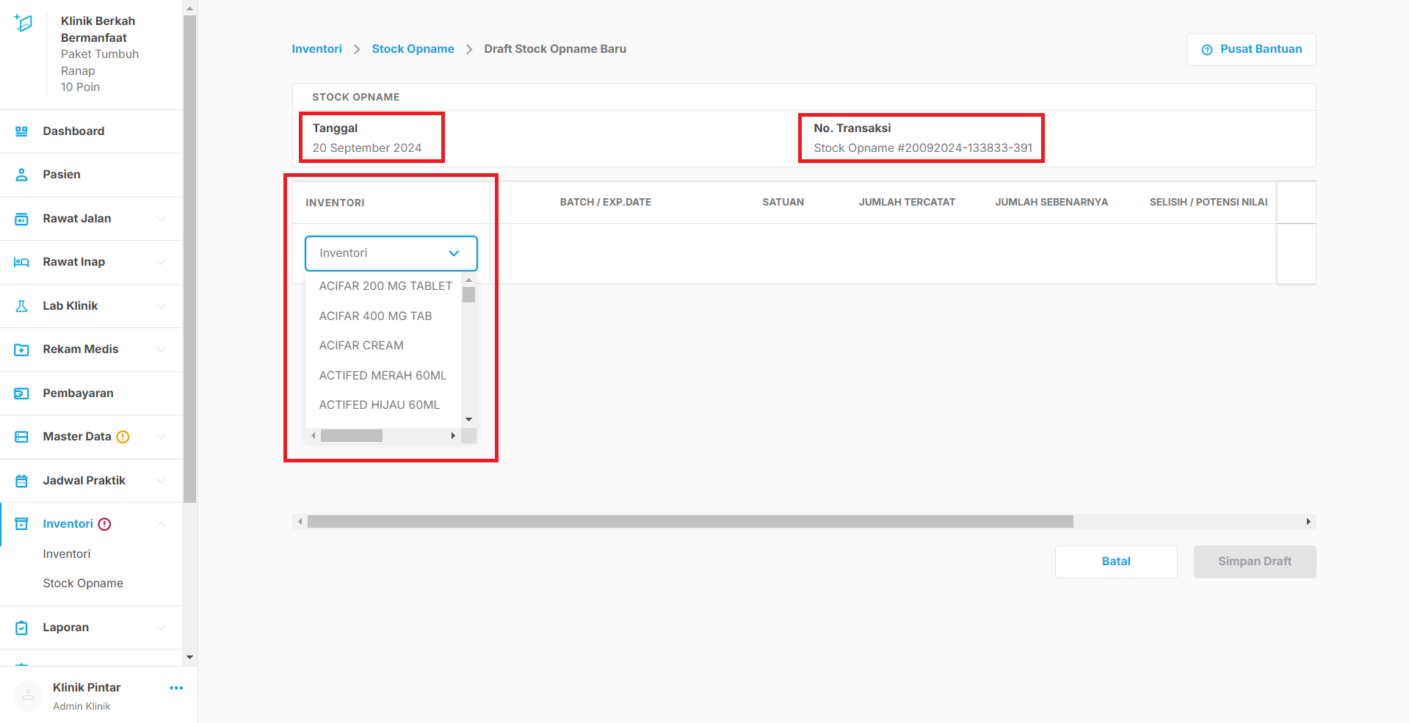Click the dropdown list scroll left arrow

point(314,436)
